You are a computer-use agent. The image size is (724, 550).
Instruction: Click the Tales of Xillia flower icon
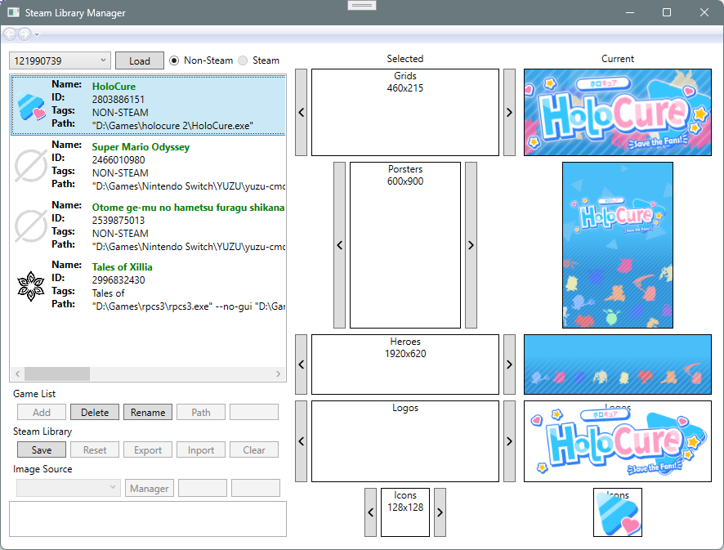[x=31, y=286]
